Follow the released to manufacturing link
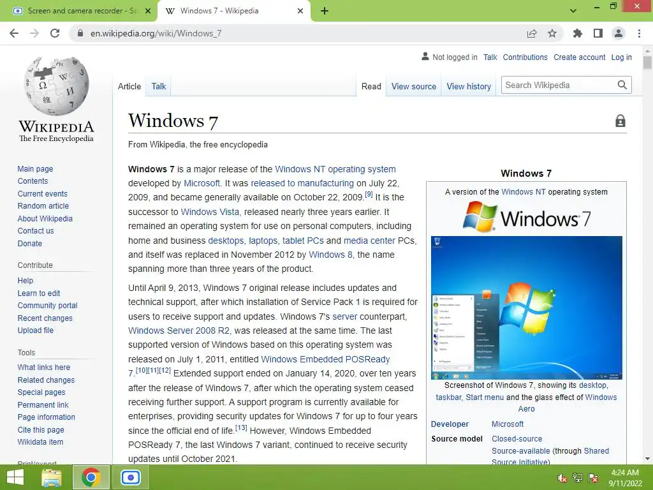 302,183
